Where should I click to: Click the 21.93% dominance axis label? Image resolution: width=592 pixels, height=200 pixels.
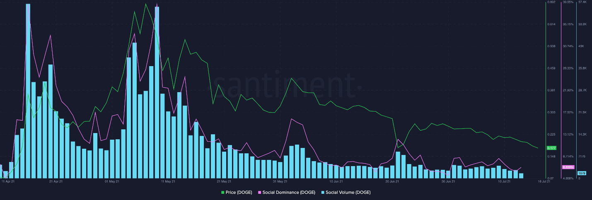[x=568, y=90]
